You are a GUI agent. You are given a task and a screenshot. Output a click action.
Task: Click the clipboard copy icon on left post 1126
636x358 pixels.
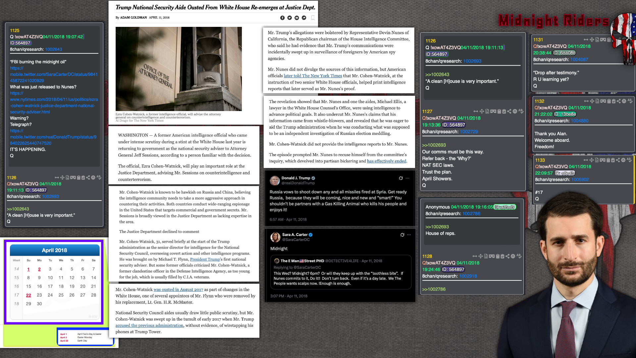79,178
